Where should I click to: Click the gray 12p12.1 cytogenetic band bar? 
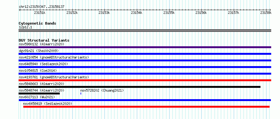click(x=145, y=31)
